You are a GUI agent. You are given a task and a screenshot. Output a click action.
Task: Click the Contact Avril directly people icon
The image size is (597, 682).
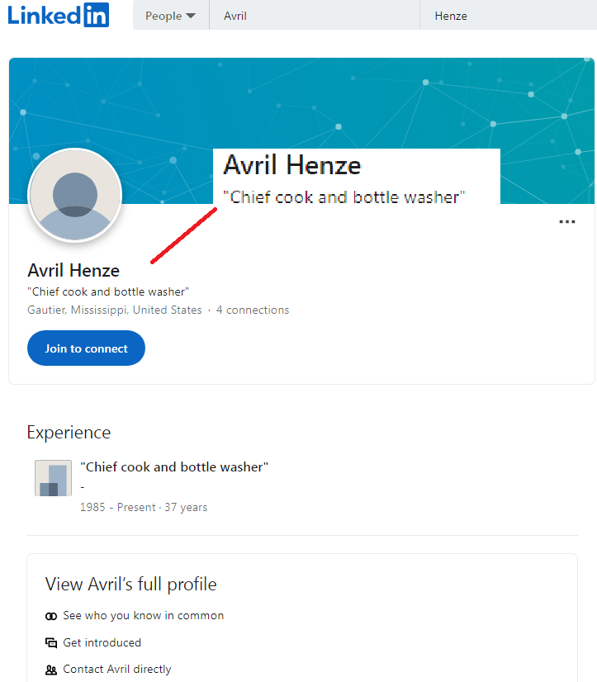51,670
